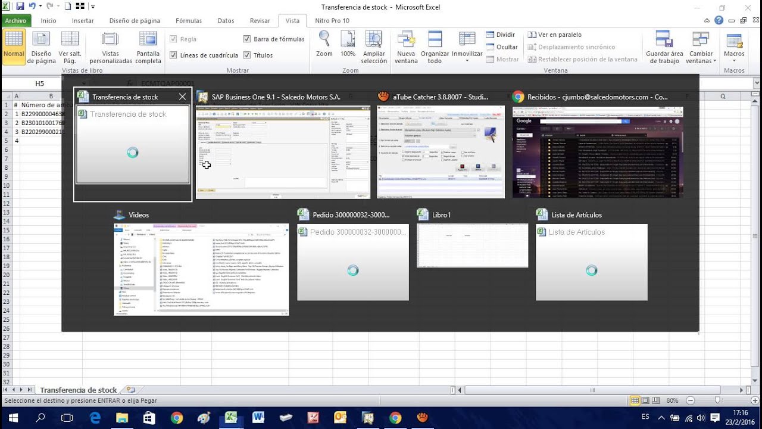The height and width of the screenshot is (429, 762).
Task: Expand the quick access toolbar customize arrow
Action: (x=93, y=7)
